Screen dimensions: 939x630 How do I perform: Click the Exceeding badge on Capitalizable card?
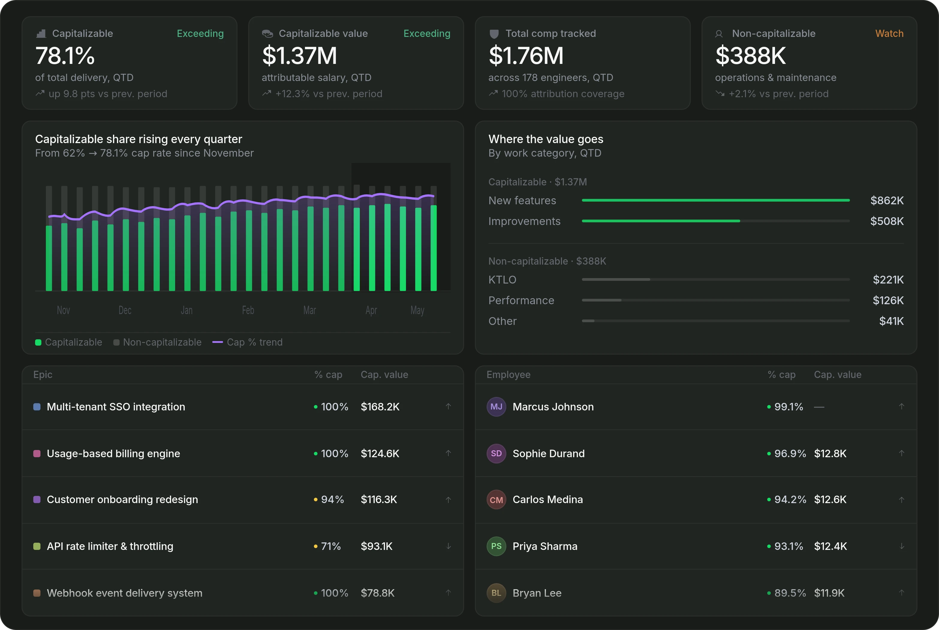click(x=200, y=34)
